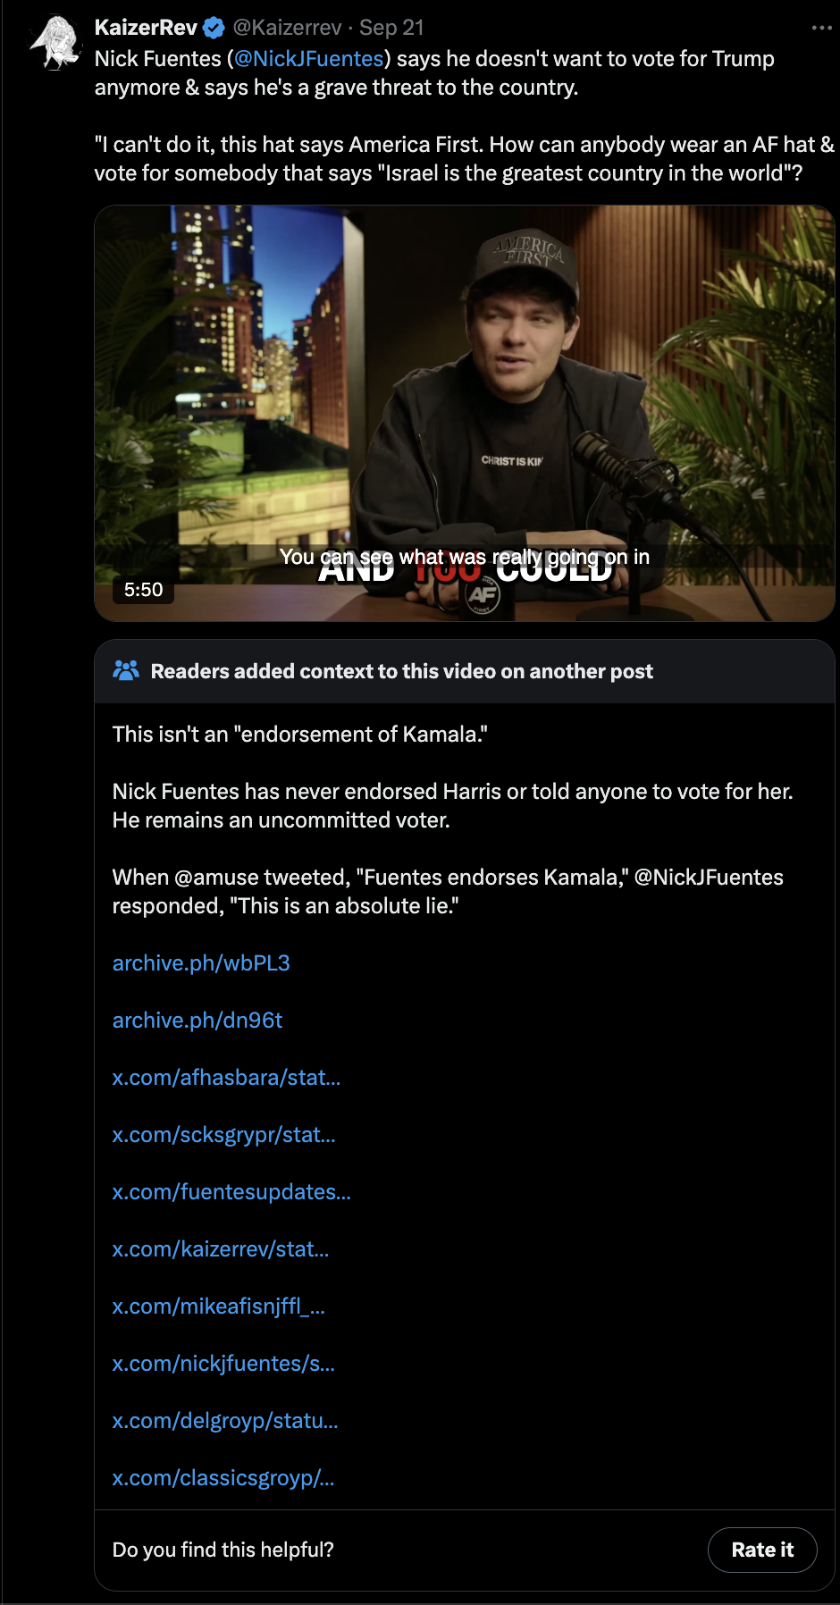Screen dimensions: 840x1605
Task: Open the archive.ph/dn96t link
Action: point(197,1021)
